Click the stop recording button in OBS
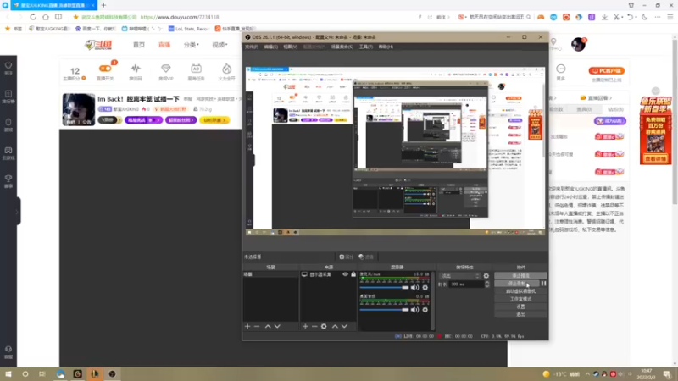 [x=517, y=284]
